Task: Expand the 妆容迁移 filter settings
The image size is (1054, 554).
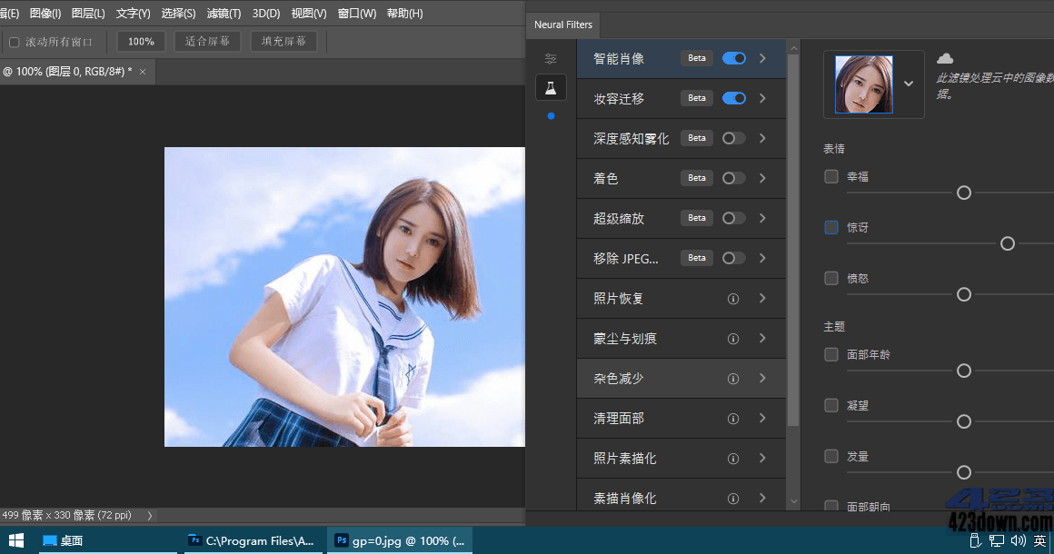Action: (x=764, y=97)
